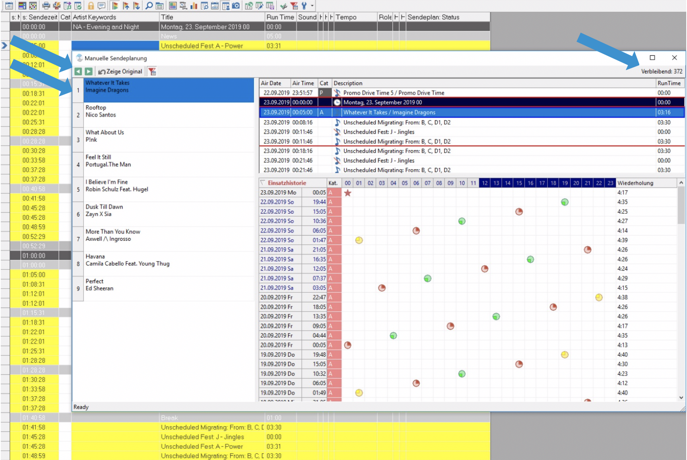Click the history grid vertical scrollbar thumb
This screenshot has width=687, height=460.
681,205
